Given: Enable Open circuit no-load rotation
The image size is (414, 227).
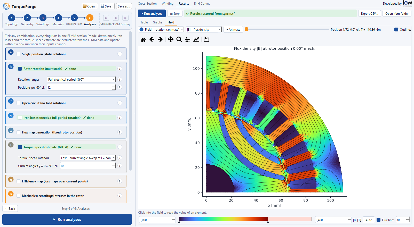Looking at the screenshot, I should (19, 103).
